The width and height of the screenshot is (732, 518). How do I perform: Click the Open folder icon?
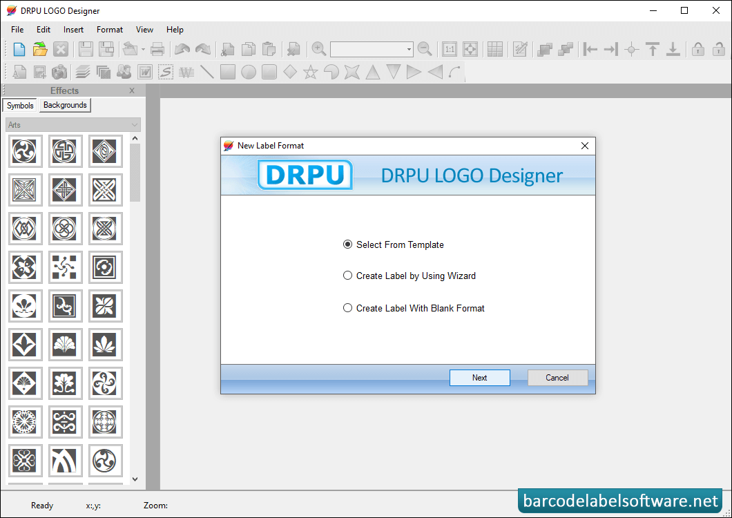[x=40, y=49]
